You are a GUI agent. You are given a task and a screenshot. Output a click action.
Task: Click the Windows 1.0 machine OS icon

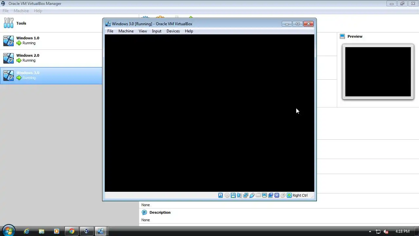tap(9, 41)
